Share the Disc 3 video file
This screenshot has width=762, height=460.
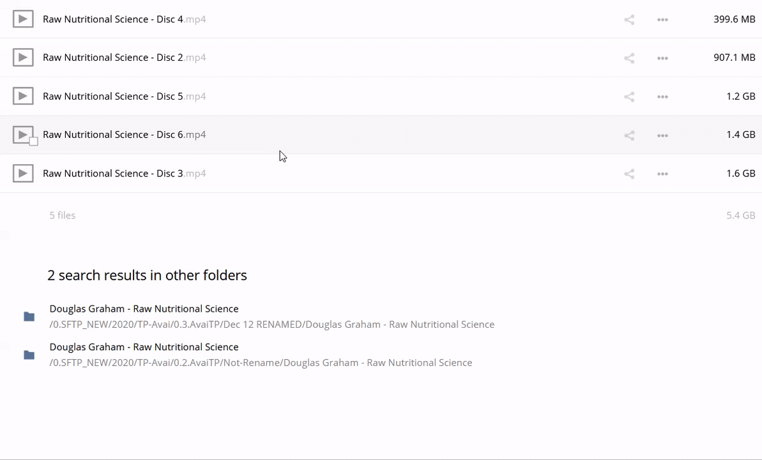[629, 174]
